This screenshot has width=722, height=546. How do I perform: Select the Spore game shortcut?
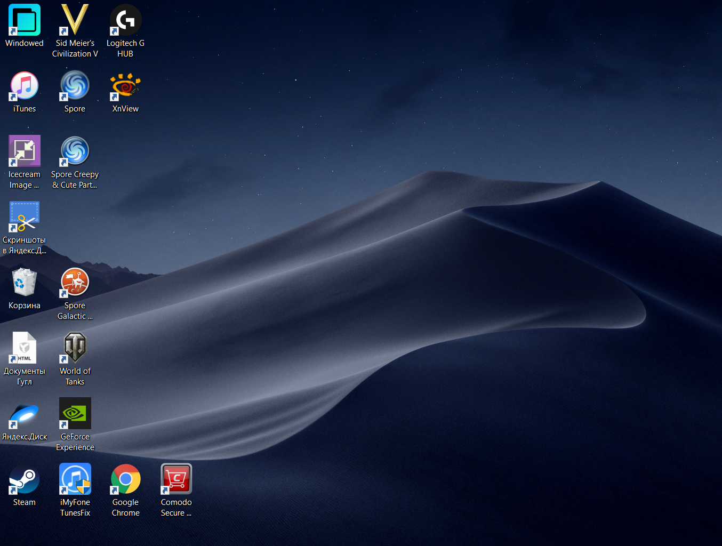[75, 86]
